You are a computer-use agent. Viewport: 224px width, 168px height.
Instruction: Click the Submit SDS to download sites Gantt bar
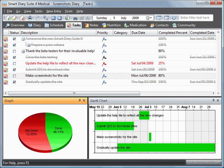pyautogui.click(x=114, y=126)
